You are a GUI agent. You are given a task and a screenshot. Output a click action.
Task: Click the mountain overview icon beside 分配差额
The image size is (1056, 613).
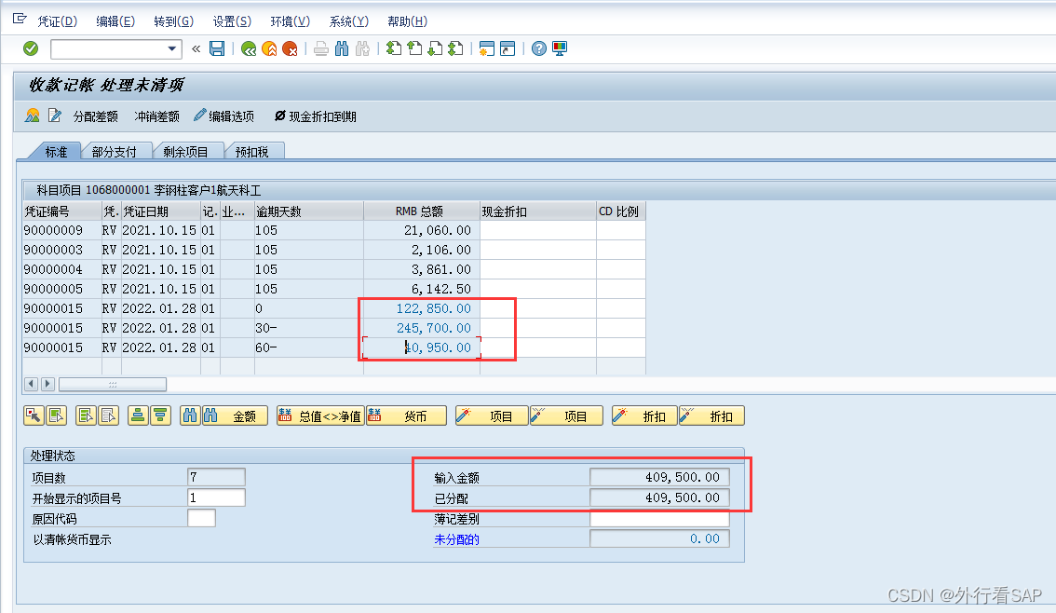33,116
